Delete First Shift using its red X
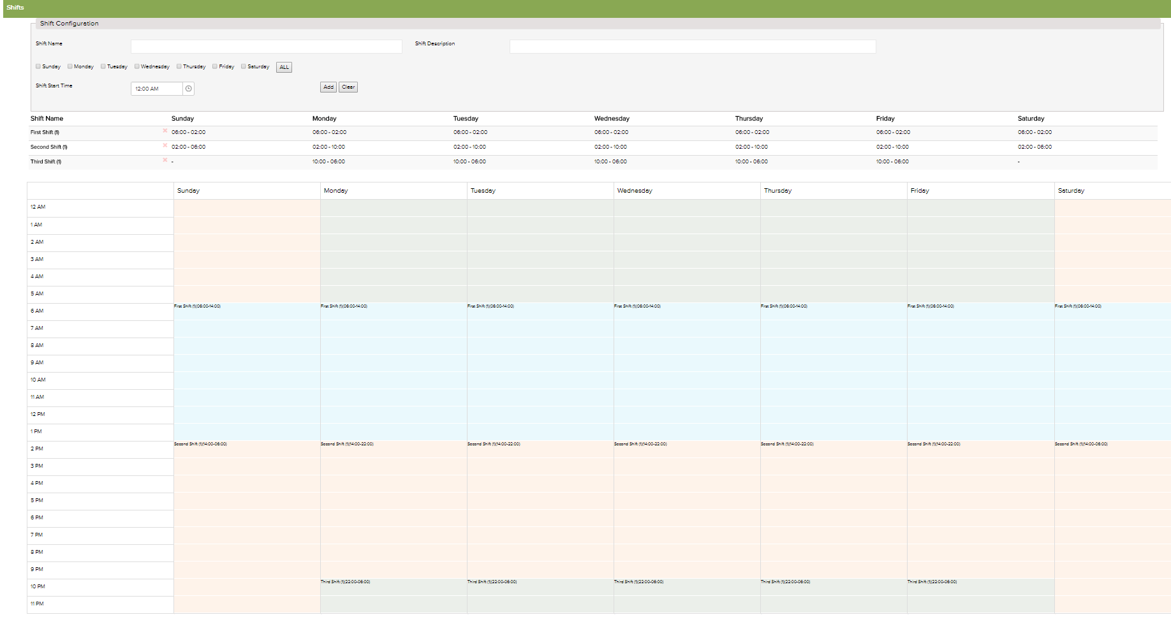The width and height of the screenshot is (1171, 617). click(165, 131)
